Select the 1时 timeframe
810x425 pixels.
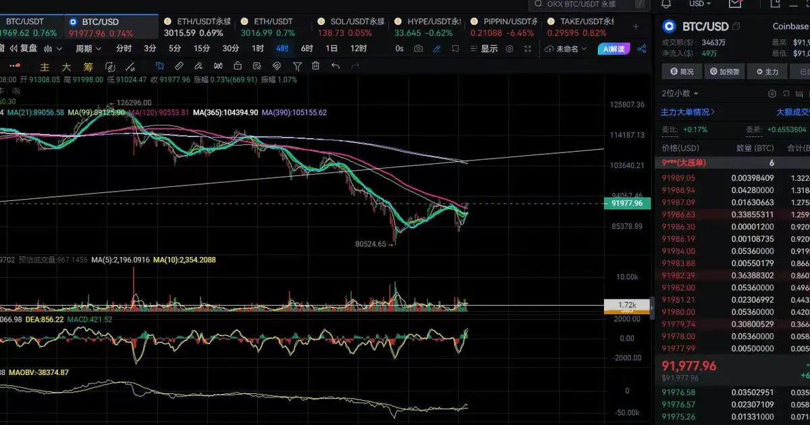[258, 49]
